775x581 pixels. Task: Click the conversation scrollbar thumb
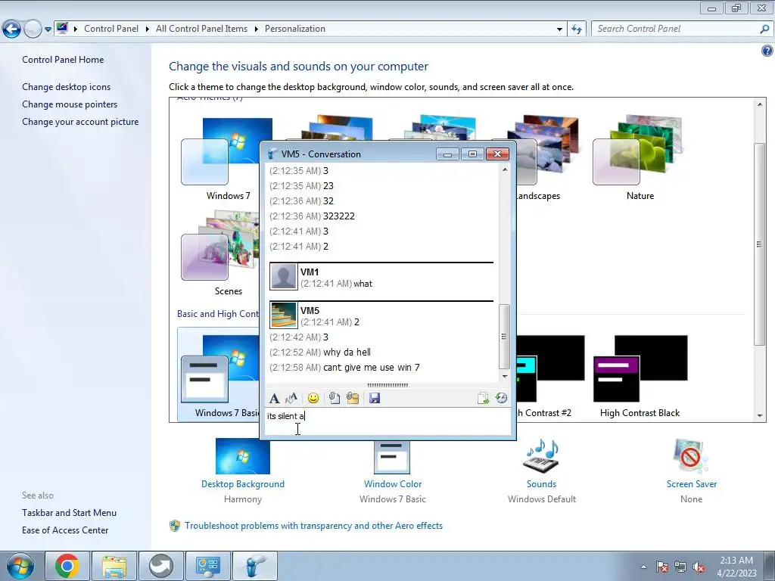(504, 337)
